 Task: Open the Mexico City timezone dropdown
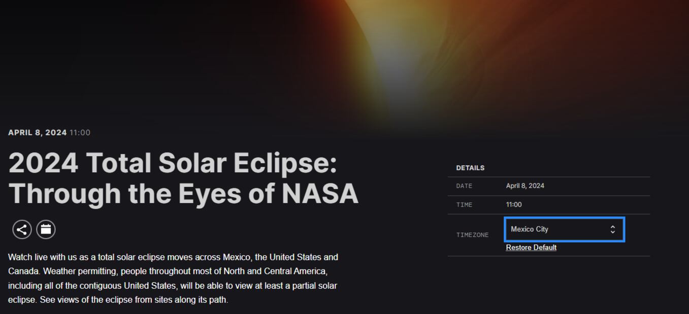(x=559, y=229)
